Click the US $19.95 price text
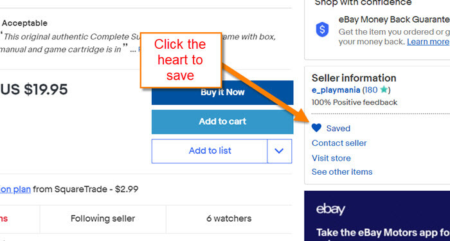This screenshot has width=450, height=241. (34, 89)
